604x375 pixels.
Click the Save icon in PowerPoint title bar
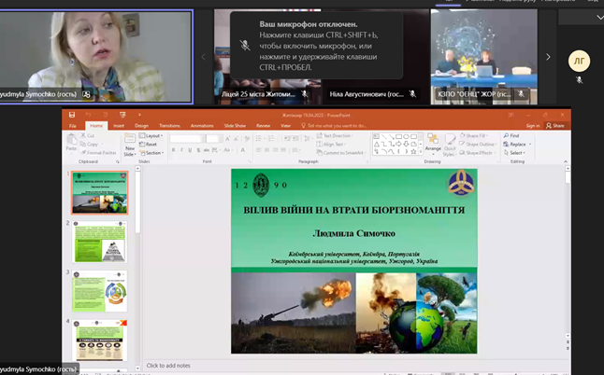pos(72,115)
